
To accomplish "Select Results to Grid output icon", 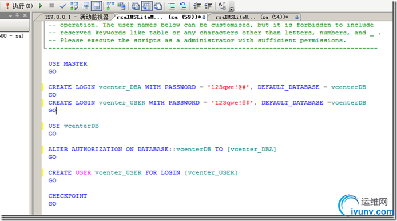I will [147, 6].
